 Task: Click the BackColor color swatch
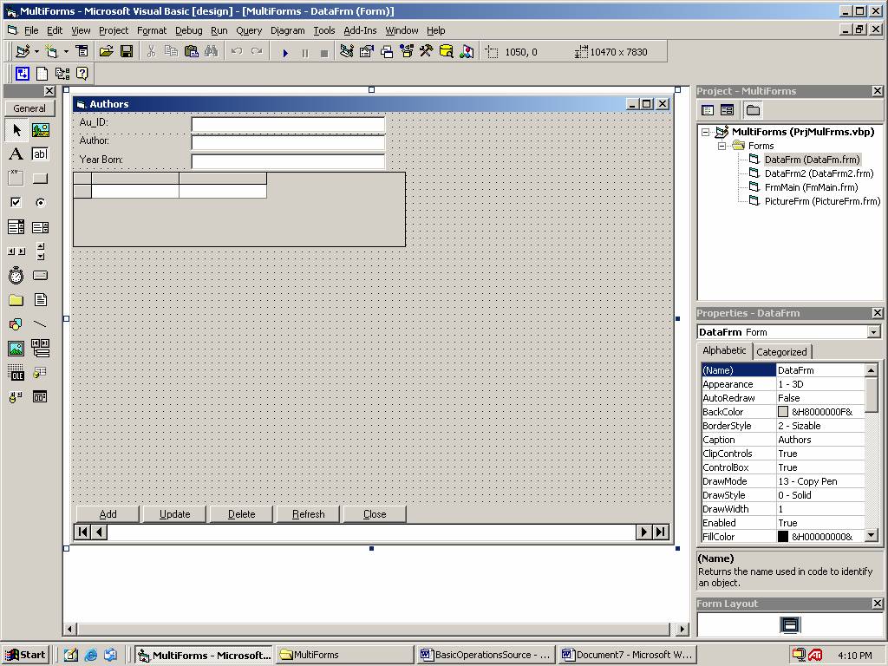pyautogui.click(x=783, y=412)
